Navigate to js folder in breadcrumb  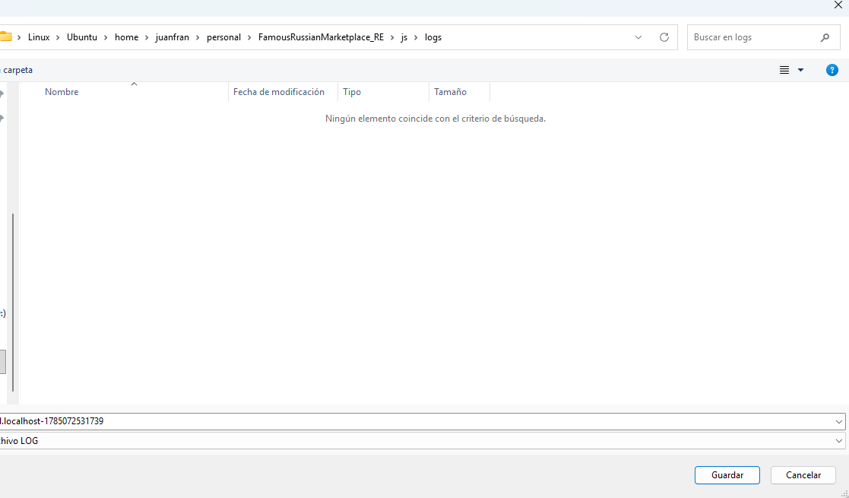point(404,37)
